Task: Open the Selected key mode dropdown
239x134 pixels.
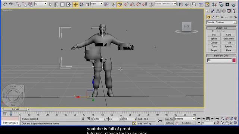Action: point(185,119)
